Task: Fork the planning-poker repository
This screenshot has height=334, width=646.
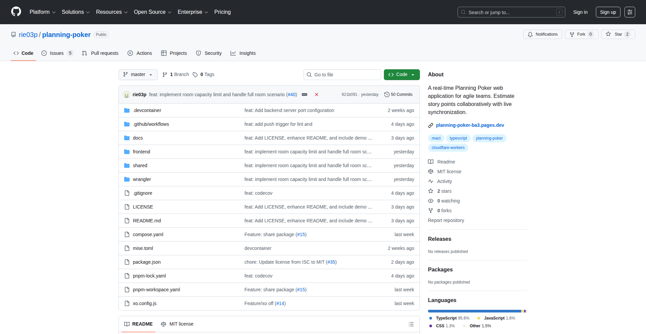Action: click(x=578, y=34)
